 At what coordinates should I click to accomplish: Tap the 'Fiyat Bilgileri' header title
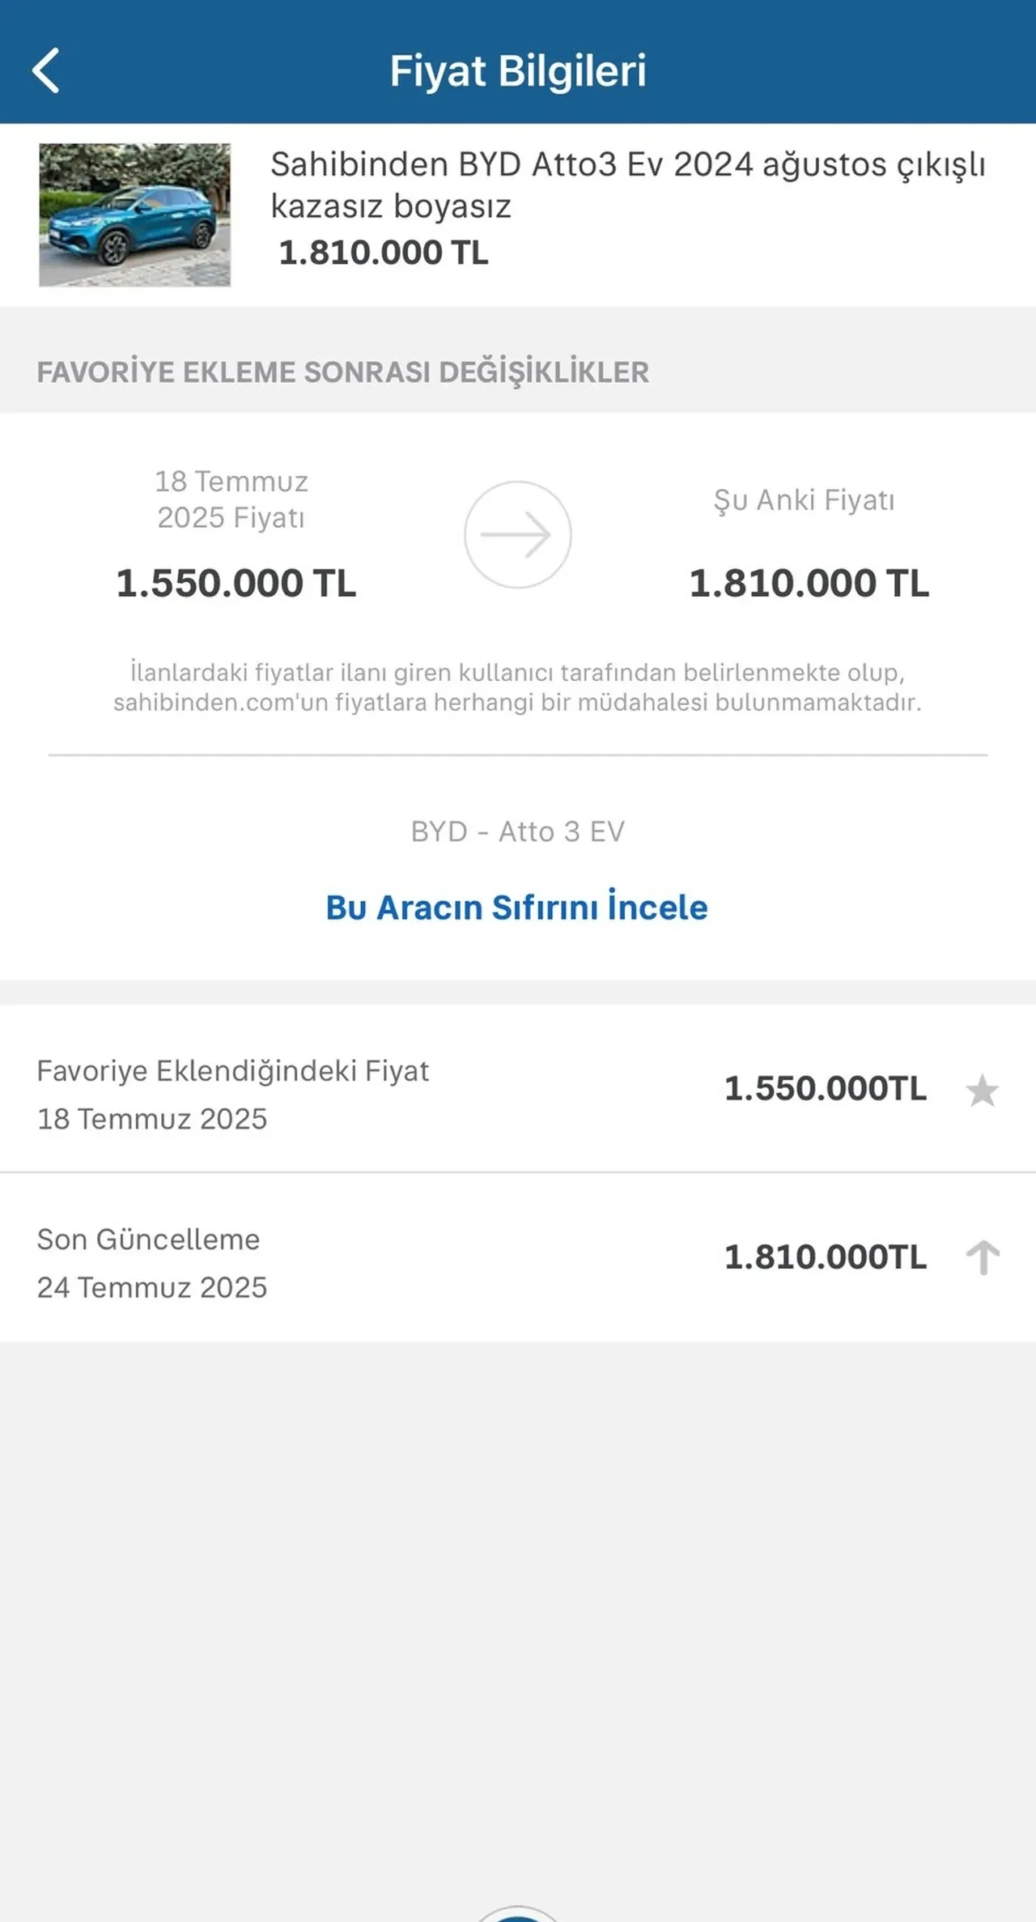coord(518,70)
